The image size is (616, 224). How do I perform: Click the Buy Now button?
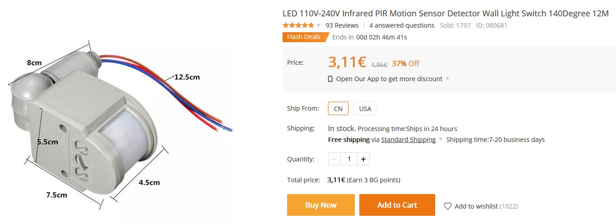point(321,205)
